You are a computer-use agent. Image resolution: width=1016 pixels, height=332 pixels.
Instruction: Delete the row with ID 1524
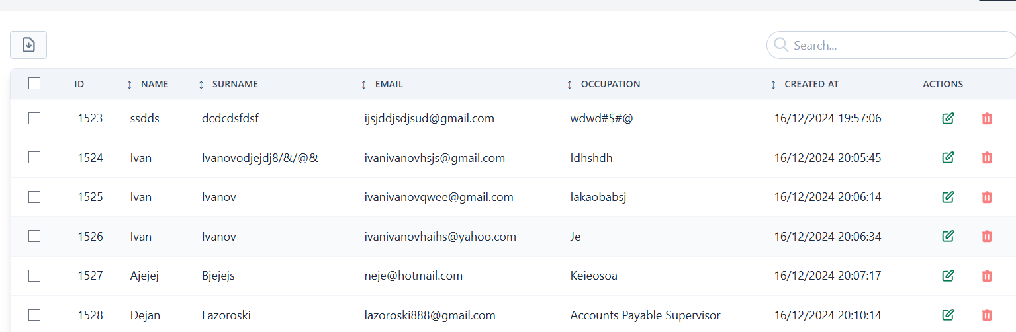click(x=986, y=158)
